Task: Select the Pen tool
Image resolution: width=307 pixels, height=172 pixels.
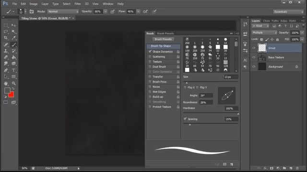Action: click(6, 70)
